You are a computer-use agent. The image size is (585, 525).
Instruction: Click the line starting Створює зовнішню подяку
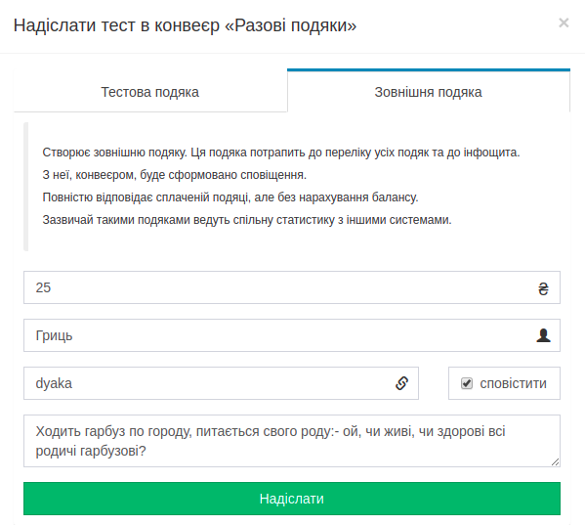281,153
